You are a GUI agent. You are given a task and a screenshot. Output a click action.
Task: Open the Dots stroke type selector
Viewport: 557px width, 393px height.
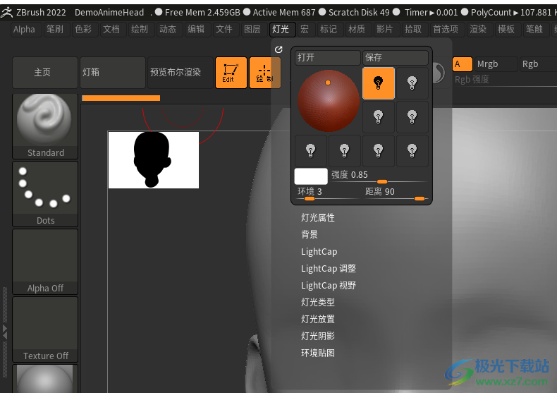[x=45, y=194]
